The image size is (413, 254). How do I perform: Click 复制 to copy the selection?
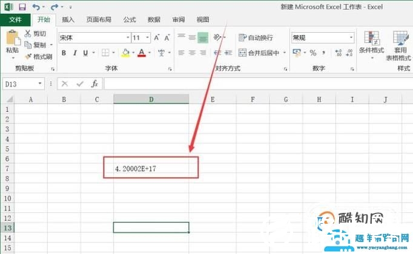pos(36,45)
